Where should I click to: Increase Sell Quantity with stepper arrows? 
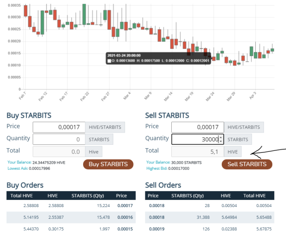(221, 137)
